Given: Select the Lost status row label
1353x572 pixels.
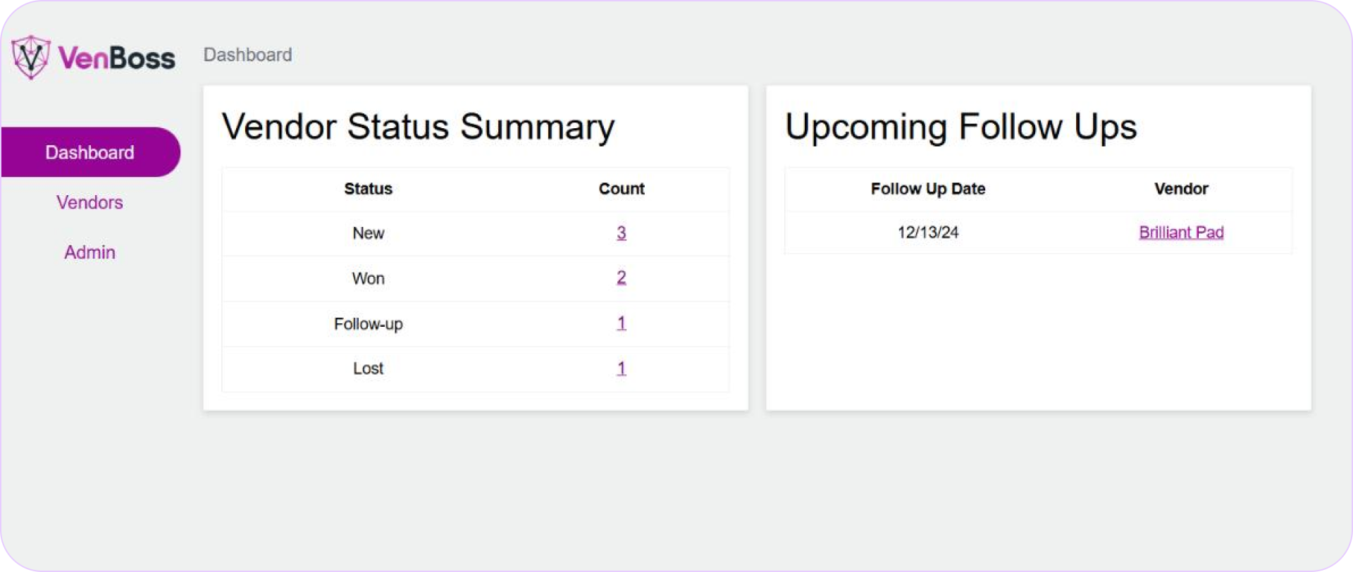Looking at the screenshot, I should 368,368.
